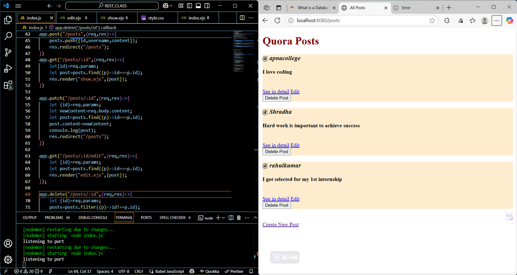Open Customize Layout icon in title bar
Viewport: 517px width, 275px height.
[181, 6]
